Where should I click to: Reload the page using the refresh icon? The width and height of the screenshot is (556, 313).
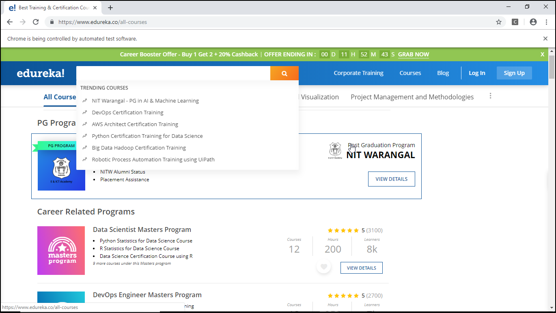(36, 22)
